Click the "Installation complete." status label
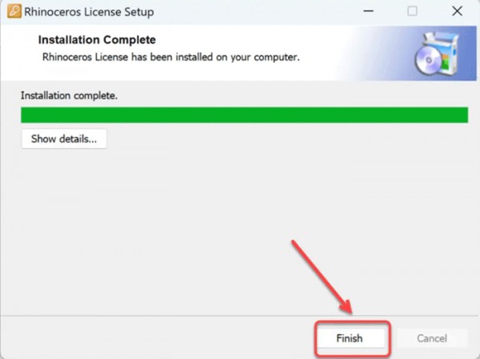This screenshot has height=359, width=480. pyautogui.click(x=69, y=96)
